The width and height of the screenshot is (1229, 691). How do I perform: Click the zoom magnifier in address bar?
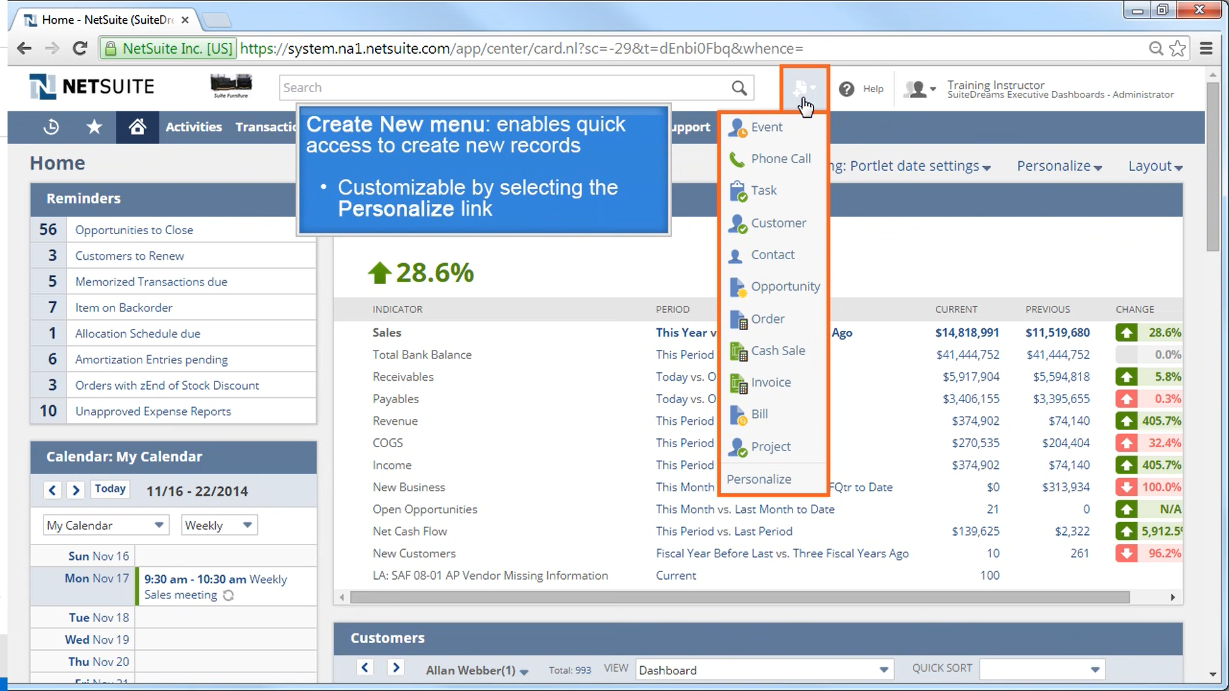1155,48
